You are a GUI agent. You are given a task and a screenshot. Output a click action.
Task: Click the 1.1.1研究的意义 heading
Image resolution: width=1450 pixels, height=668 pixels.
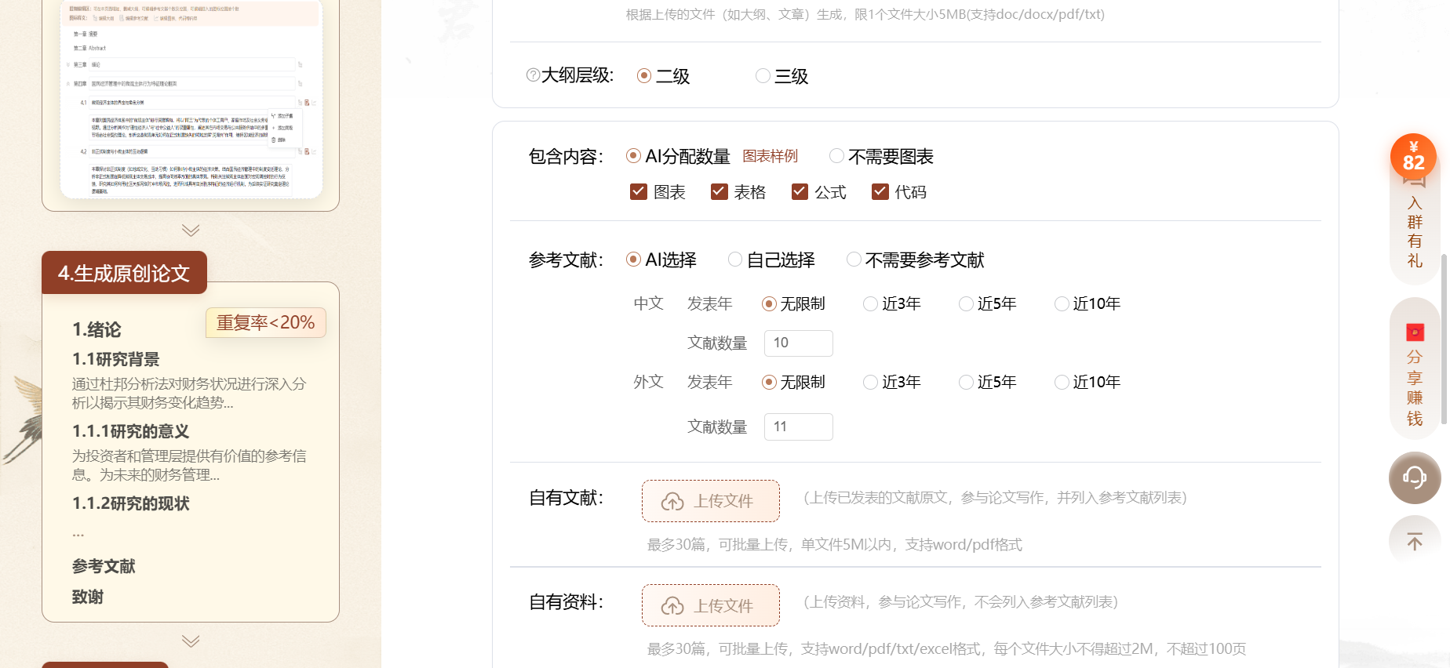click(131, 431)
